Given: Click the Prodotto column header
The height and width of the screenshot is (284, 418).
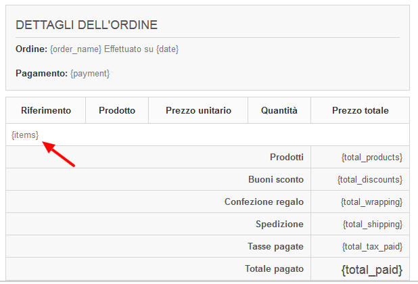Looking at the screenshot, I should point(117,110).
